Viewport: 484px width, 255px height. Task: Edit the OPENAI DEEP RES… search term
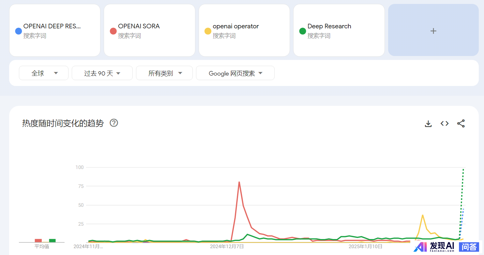tap(52, 26)
